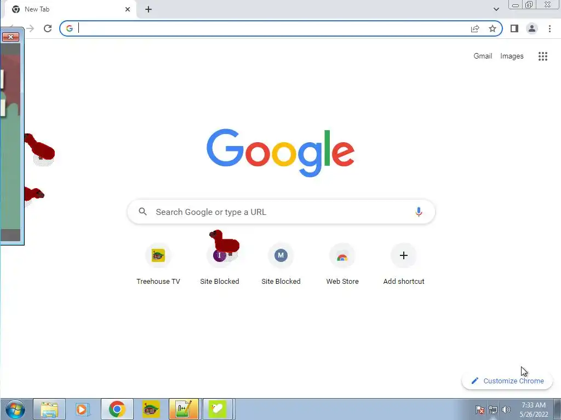The width and height of the screenshot is (561, 420).
Task: Expand the tab search chevron
Action: point(496,9)
